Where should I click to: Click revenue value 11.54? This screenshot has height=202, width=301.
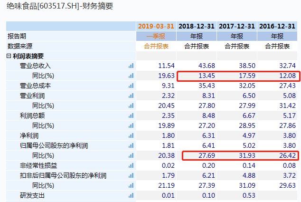pos(166,66)
